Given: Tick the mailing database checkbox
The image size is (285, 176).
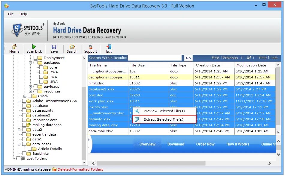Looking at the screenshot, I should tap(24, 125).
